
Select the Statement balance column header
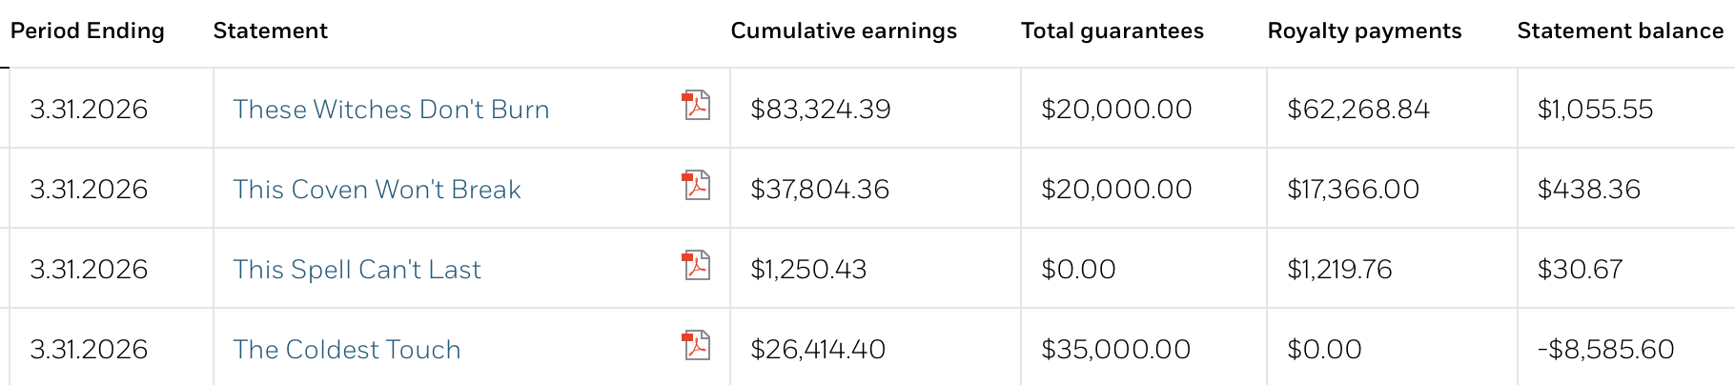tap(1620, 31)
